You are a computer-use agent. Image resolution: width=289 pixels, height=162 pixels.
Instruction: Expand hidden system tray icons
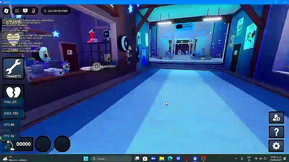click(x=236, y=159)
